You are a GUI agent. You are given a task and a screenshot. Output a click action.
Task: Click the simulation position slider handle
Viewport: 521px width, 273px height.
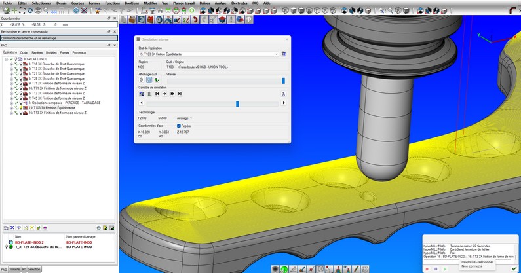tap(237, 103)
